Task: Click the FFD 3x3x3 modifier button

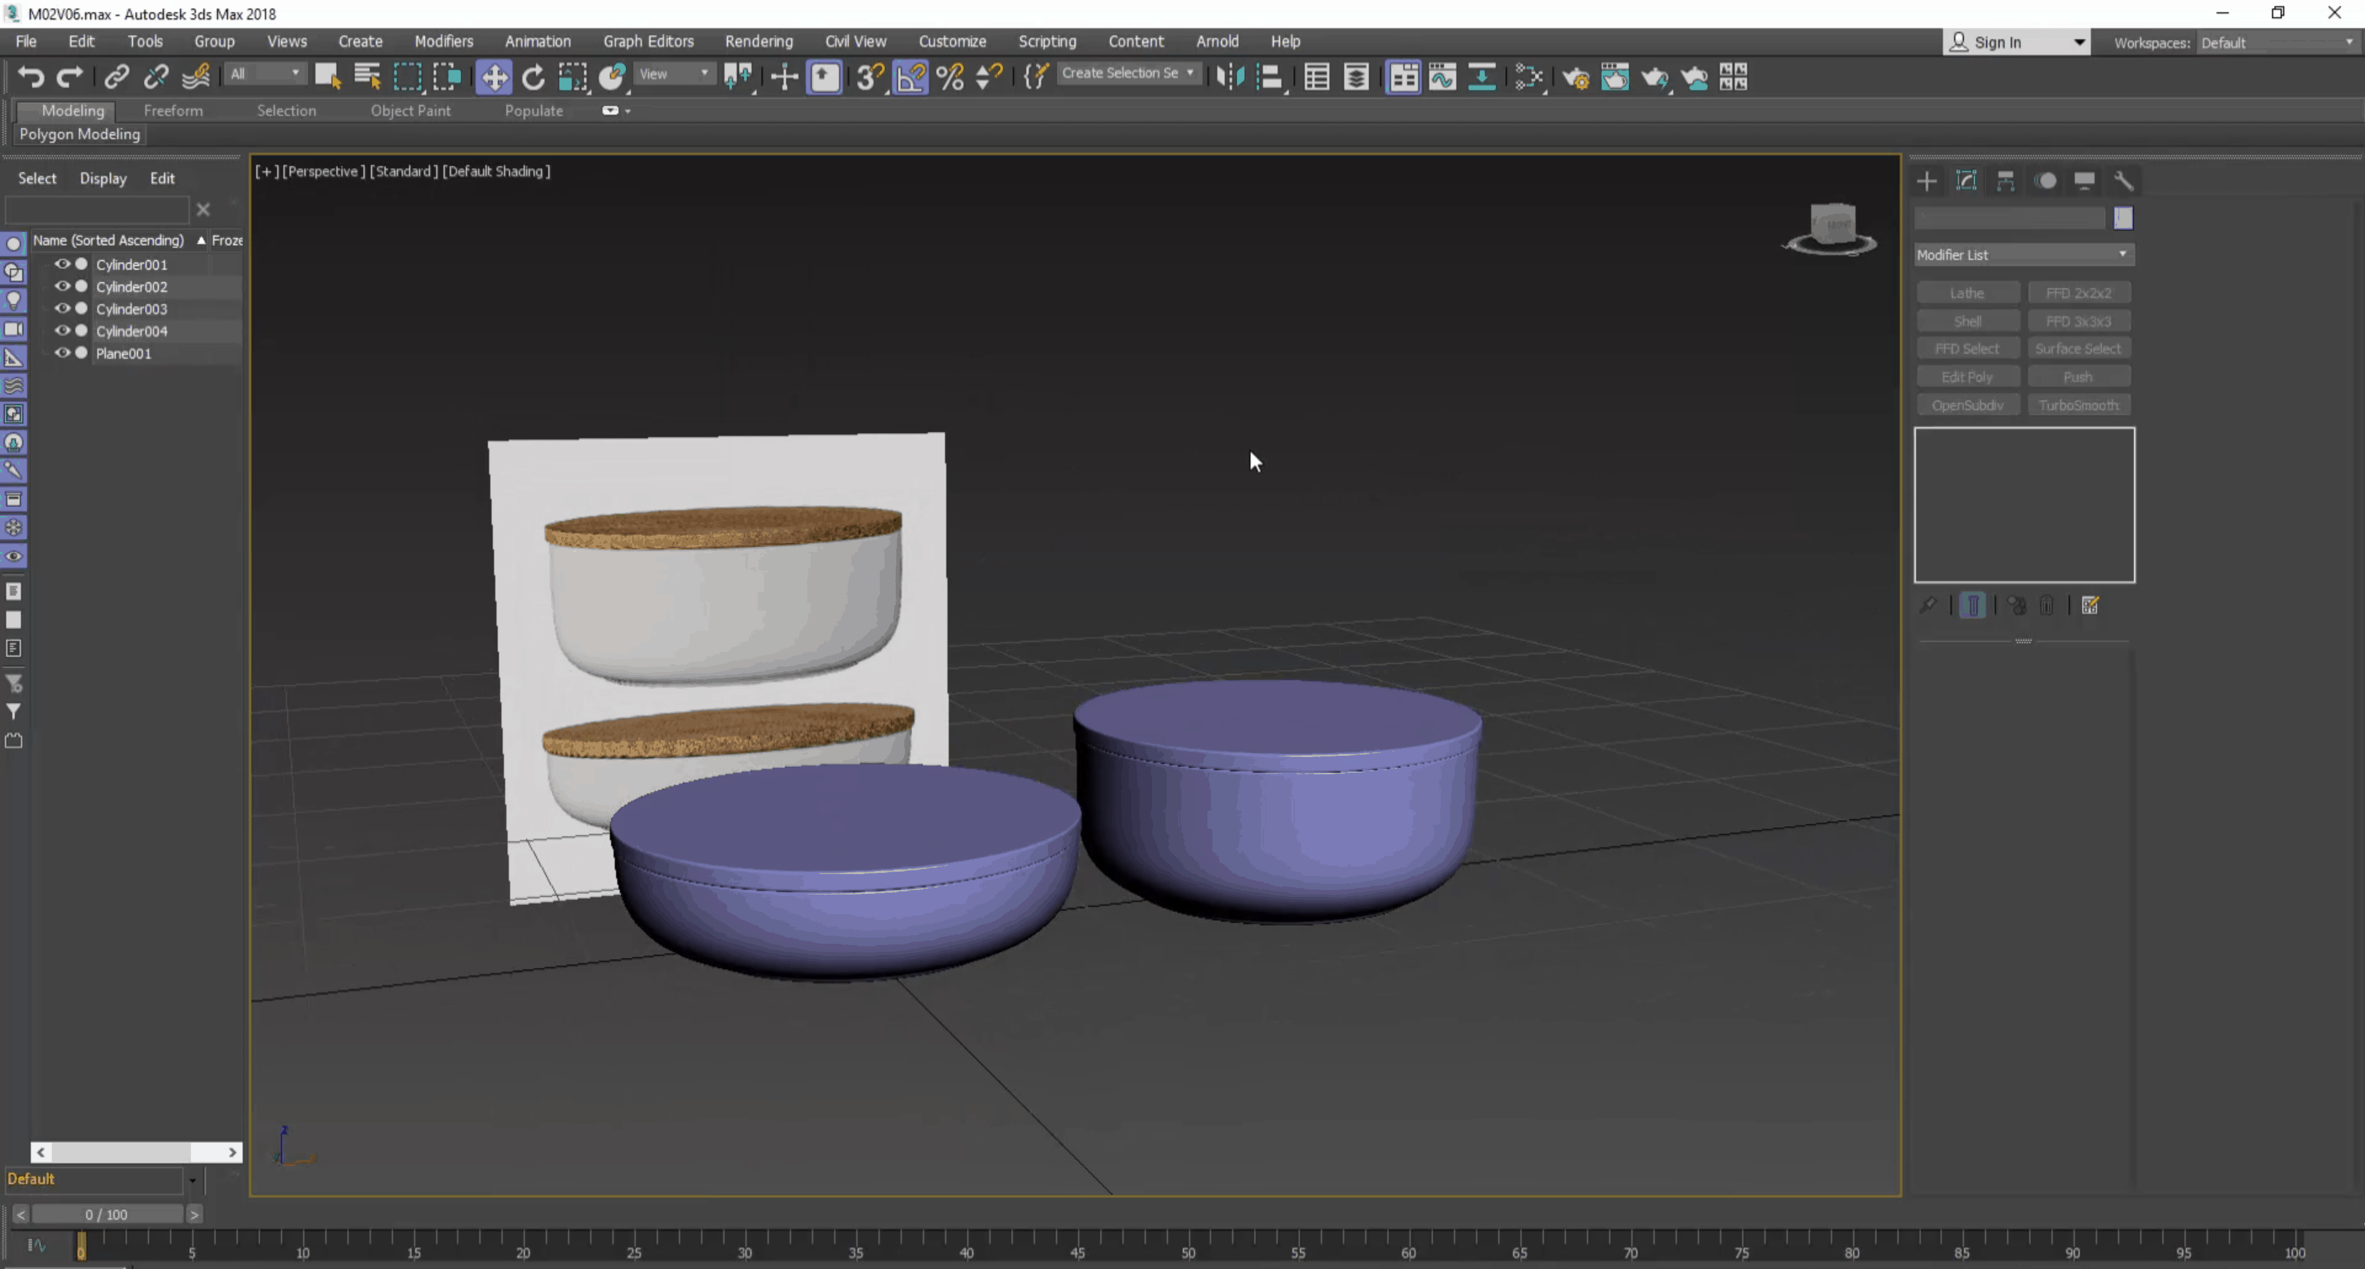Action: click(x=2079, y=322)
